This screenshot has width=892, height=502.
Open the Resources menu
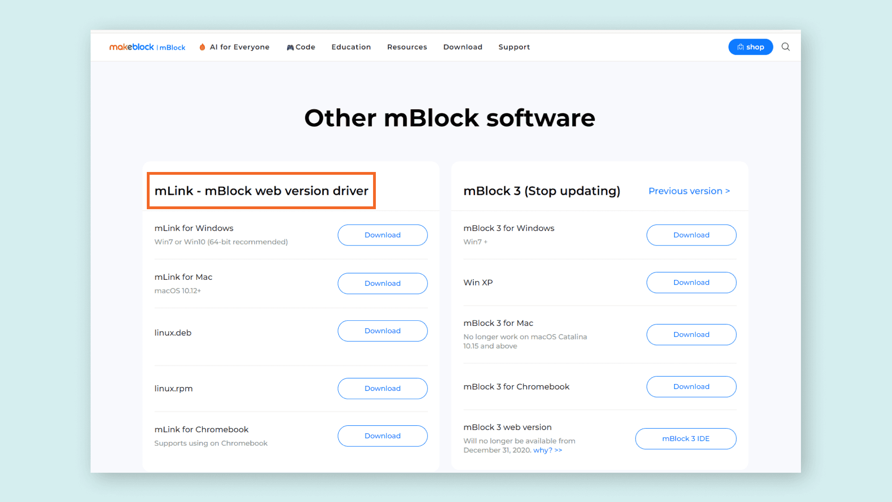click(x=407, y=47)
